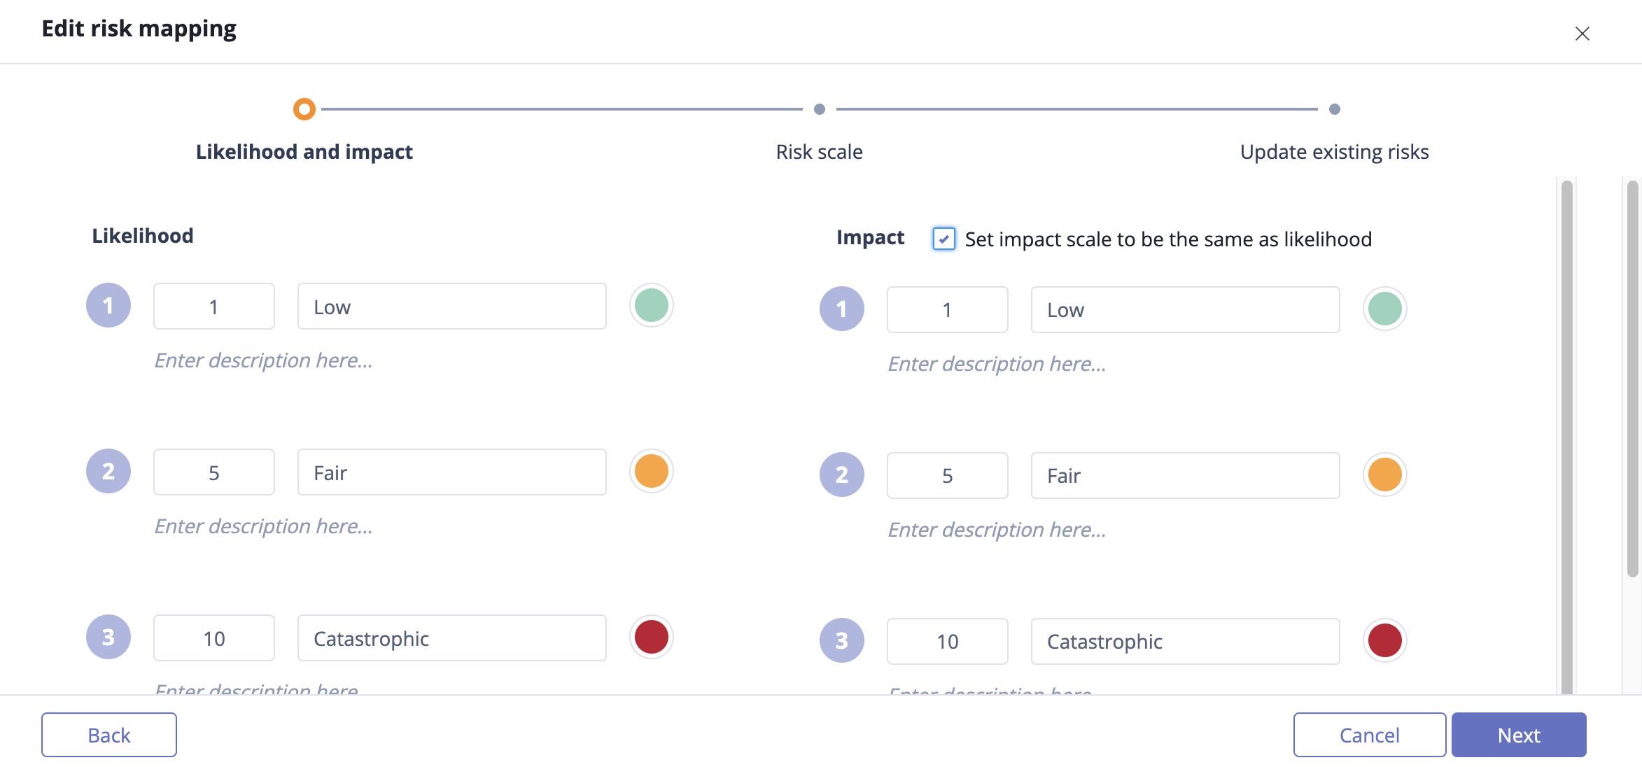Image resolution: width=1642 pixels, height=767 pixels.
Task: Focus the Likelihood Fair name field
Action: click(x=452, y=472)
